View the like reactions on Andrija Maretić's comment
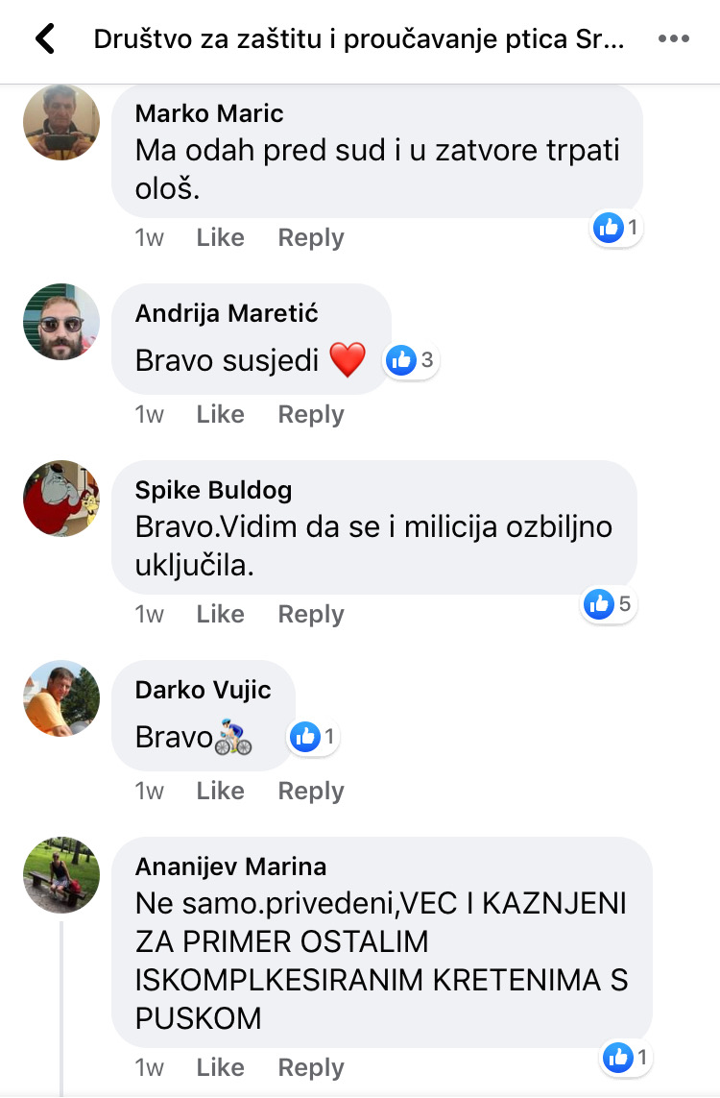 pyautogui.click(x=412, y=360)
